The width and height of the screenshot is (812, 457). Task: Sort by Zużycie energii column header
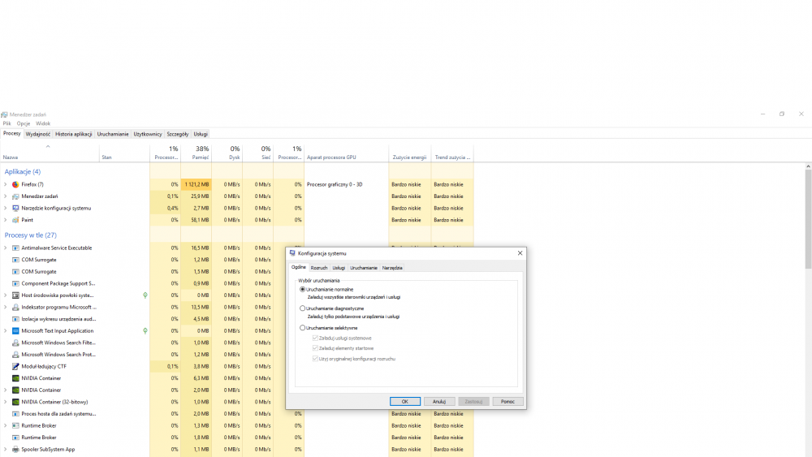(409, 153)
